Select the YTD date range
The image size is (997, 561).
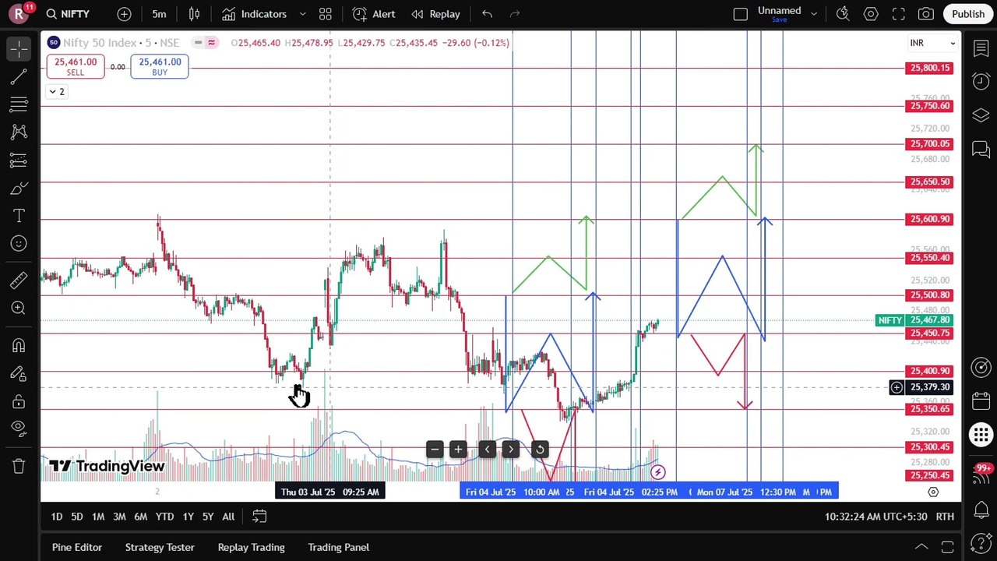pyautogui.click(x=164, y=517)
